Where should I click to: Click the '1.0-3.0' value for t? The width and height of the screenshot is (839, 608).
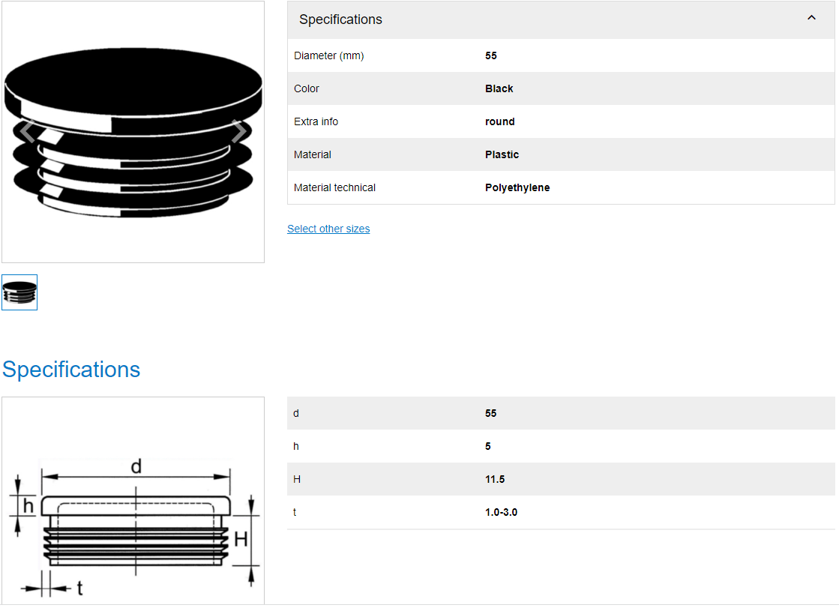coord(502,513)
